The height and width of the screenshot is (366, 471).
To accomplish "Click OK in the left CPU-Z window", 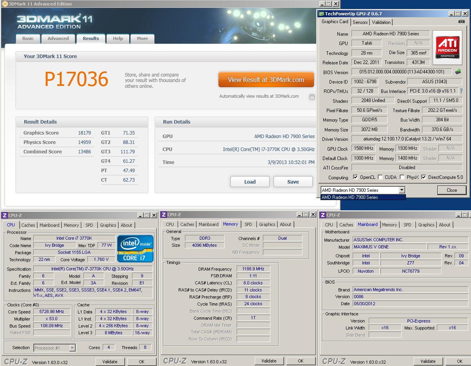I will 141,362.
